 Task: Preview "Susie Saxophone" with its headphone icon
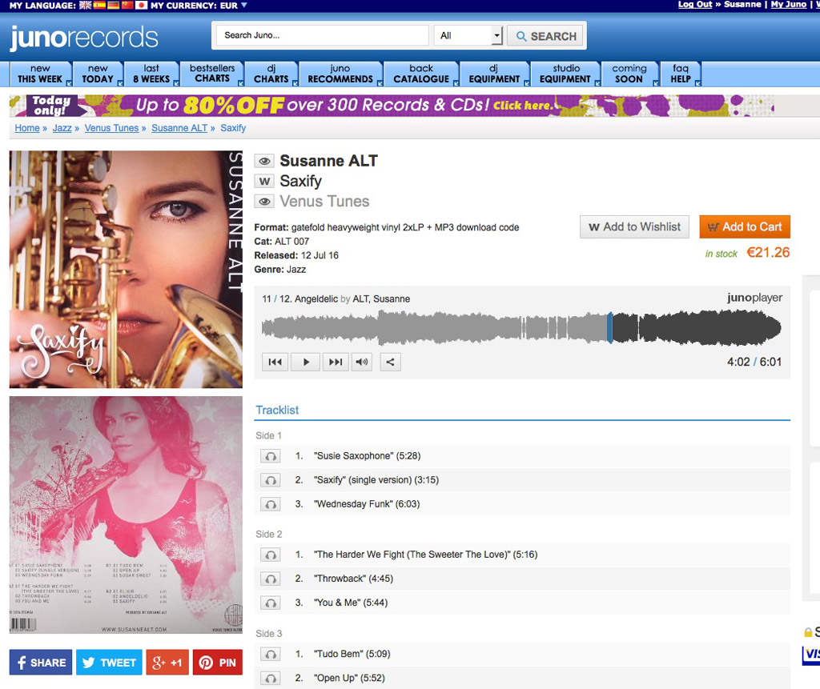[x=271, y=456]
